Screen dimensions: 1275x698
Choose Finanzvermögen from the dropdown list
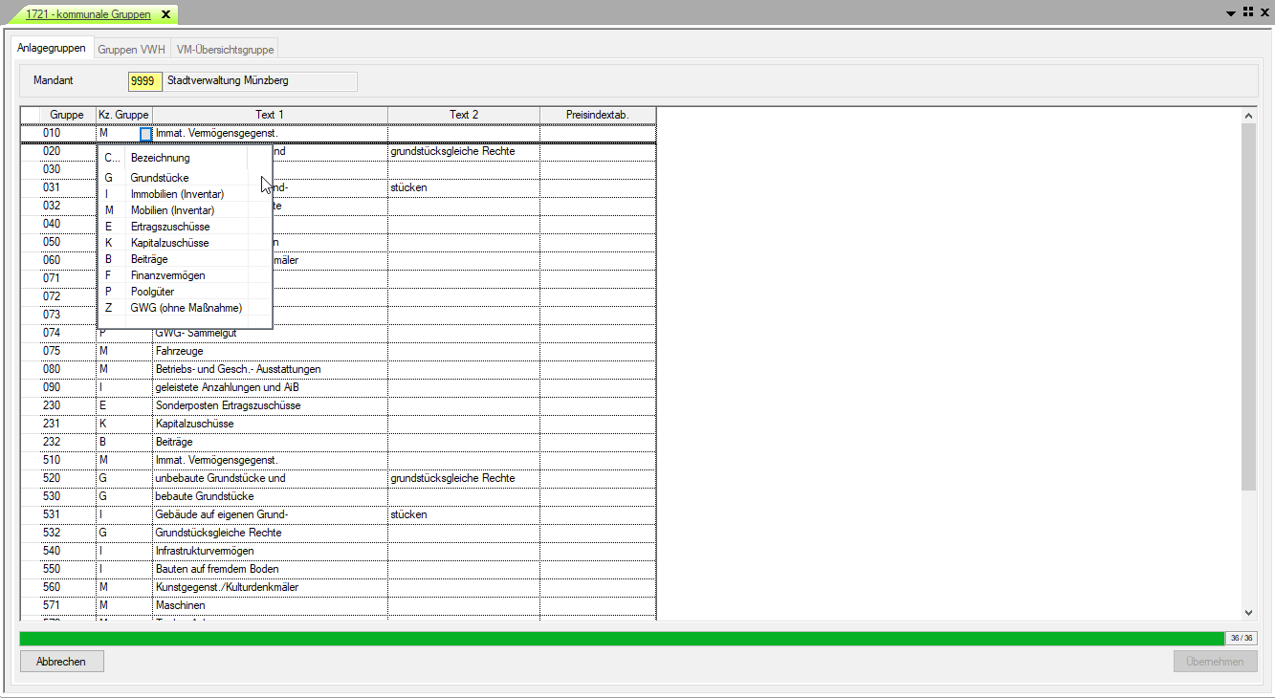point(167,275)
